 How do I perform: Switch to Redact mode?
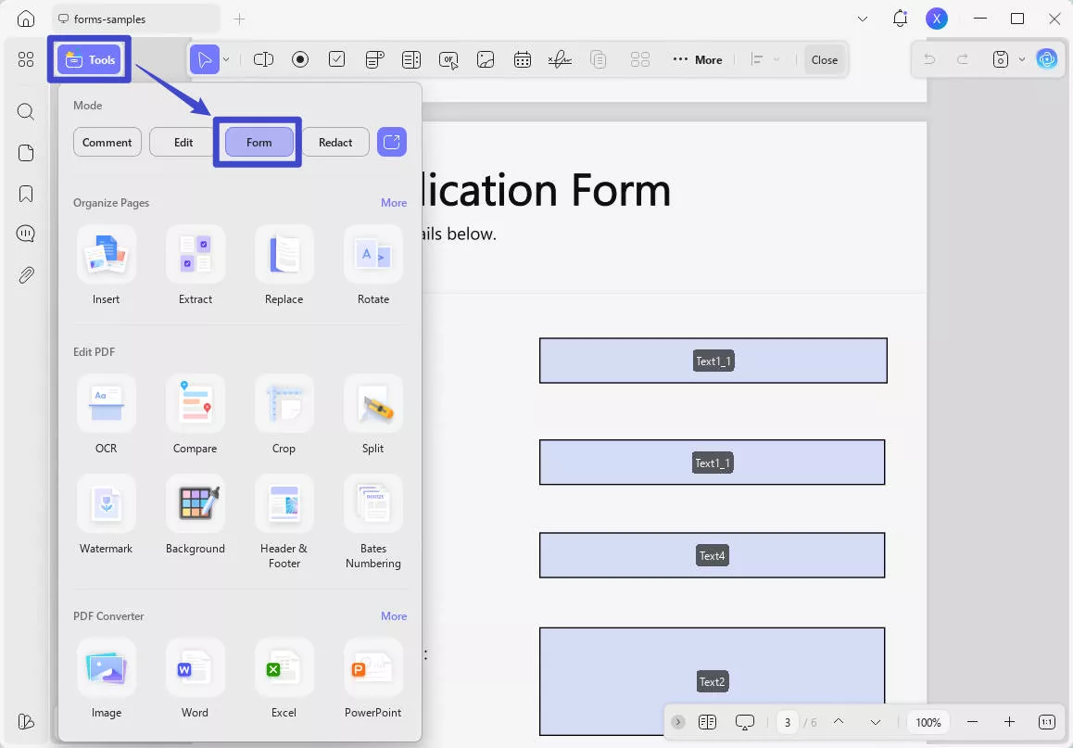335,142
